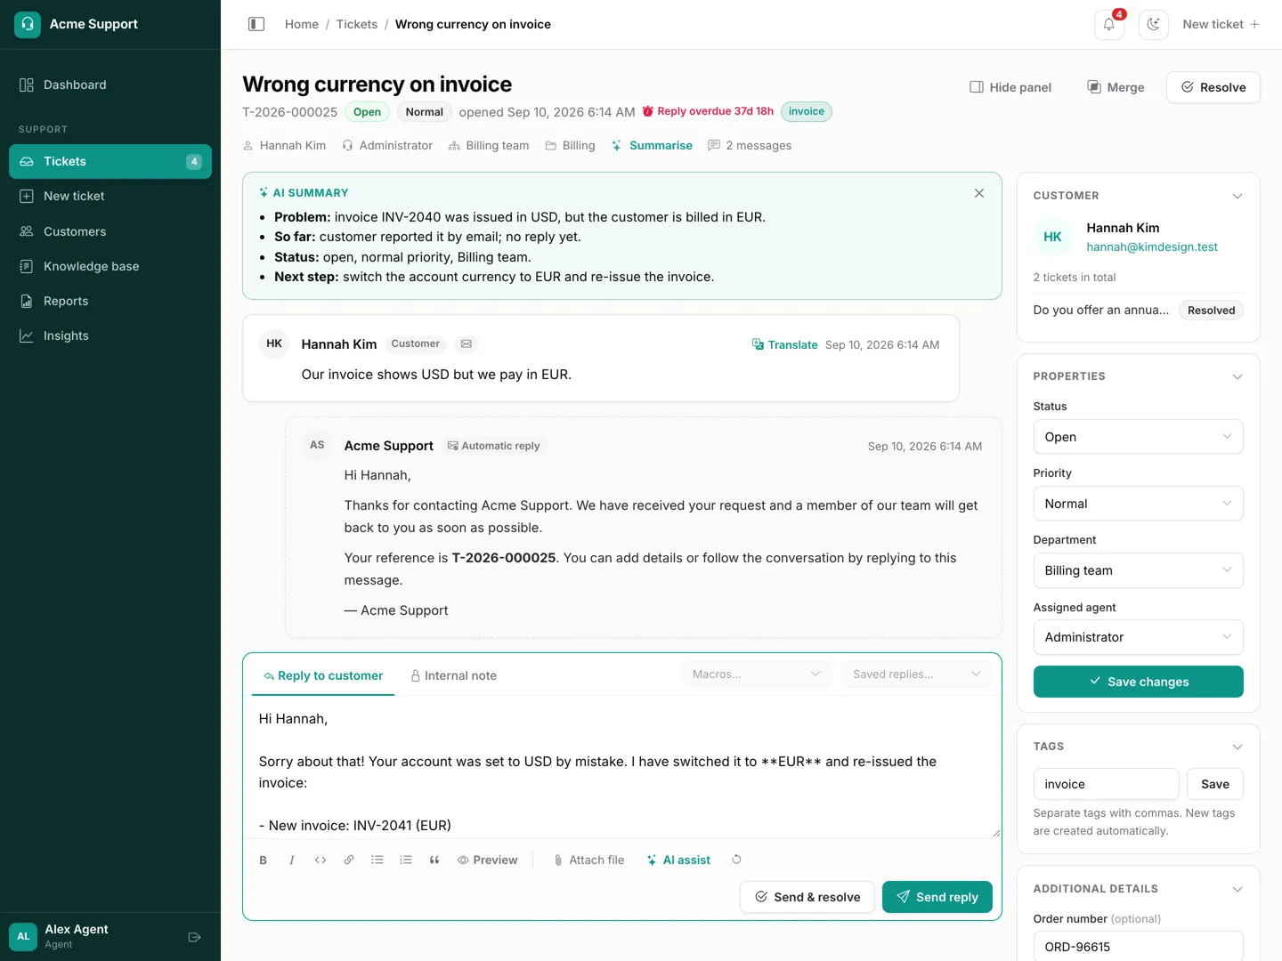
Task: Insert bulleted list in reply
Action: coord(377,860)
